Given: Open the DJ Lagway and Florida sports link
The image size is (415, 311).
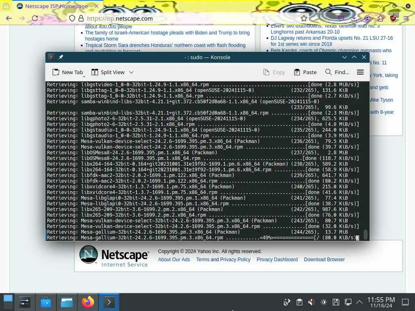Looking at the screenshot, I should 332,41.
